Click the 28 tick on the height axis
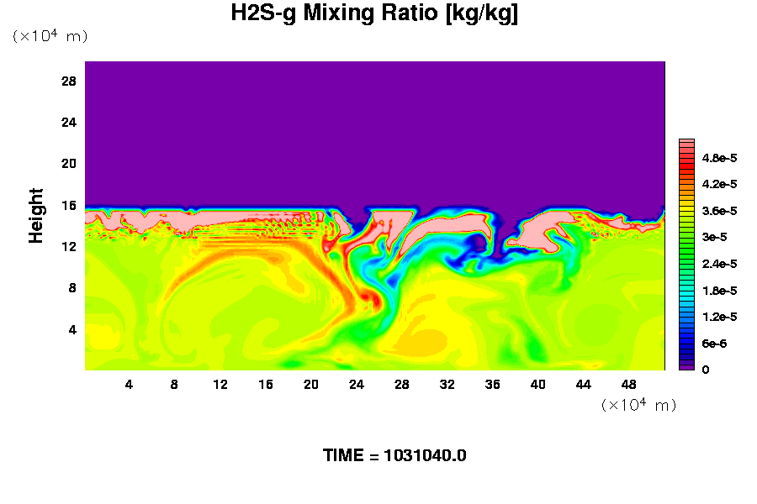Screen dimensions: 757x504 click(69, 81)
